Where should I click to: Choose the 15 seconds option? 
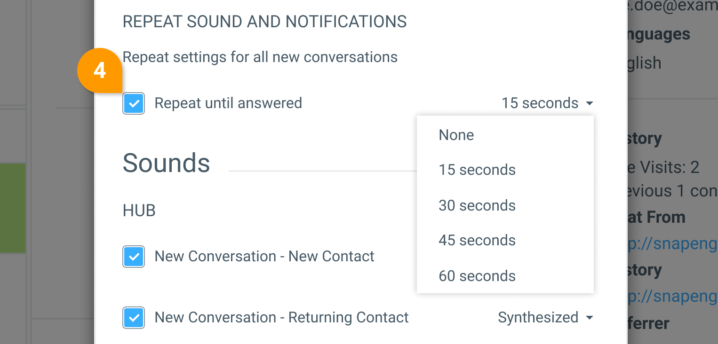coord(477,170)
